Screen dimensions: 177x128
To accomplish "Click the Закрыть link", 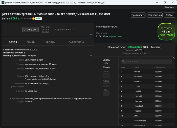I will pyautogui.click(x=170, y=7).
